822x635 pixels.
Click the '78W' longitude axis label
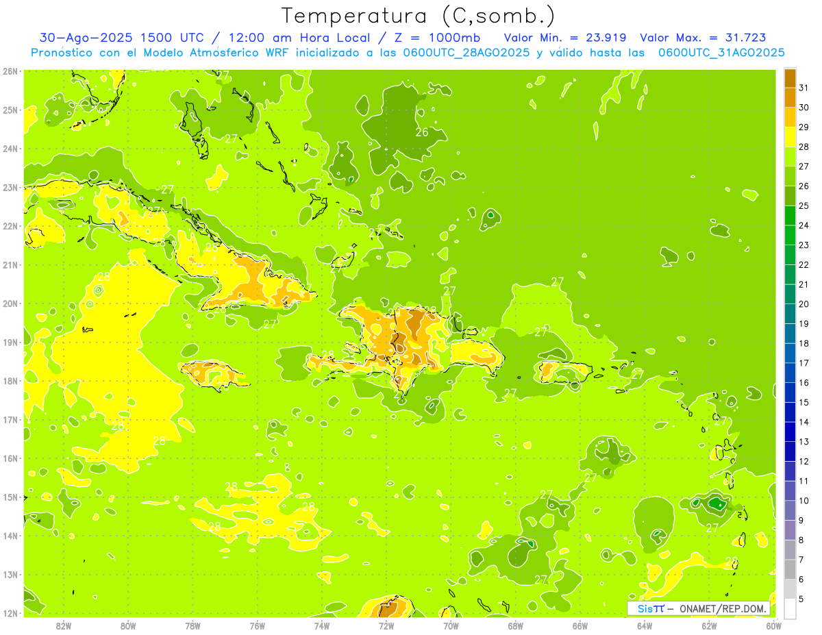[x=192, y=626]
